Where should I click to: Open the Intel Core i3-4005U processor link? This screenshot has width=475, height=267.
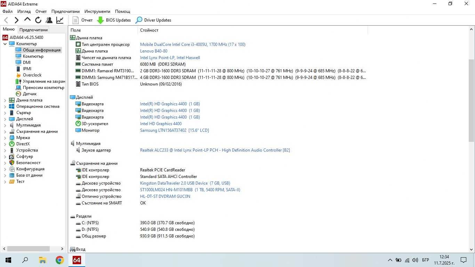point(193,44)
